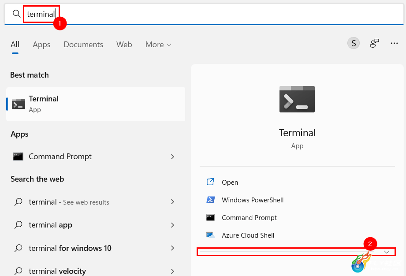Click the S user account avatar
This screenshot has height=276, width=406.
pyautogui.click(x=354, y=43)
